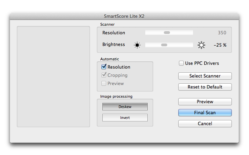The width and height of the screenshot is (249, 155).
Task: Click the Brightness slider handle
Action: 164,45
